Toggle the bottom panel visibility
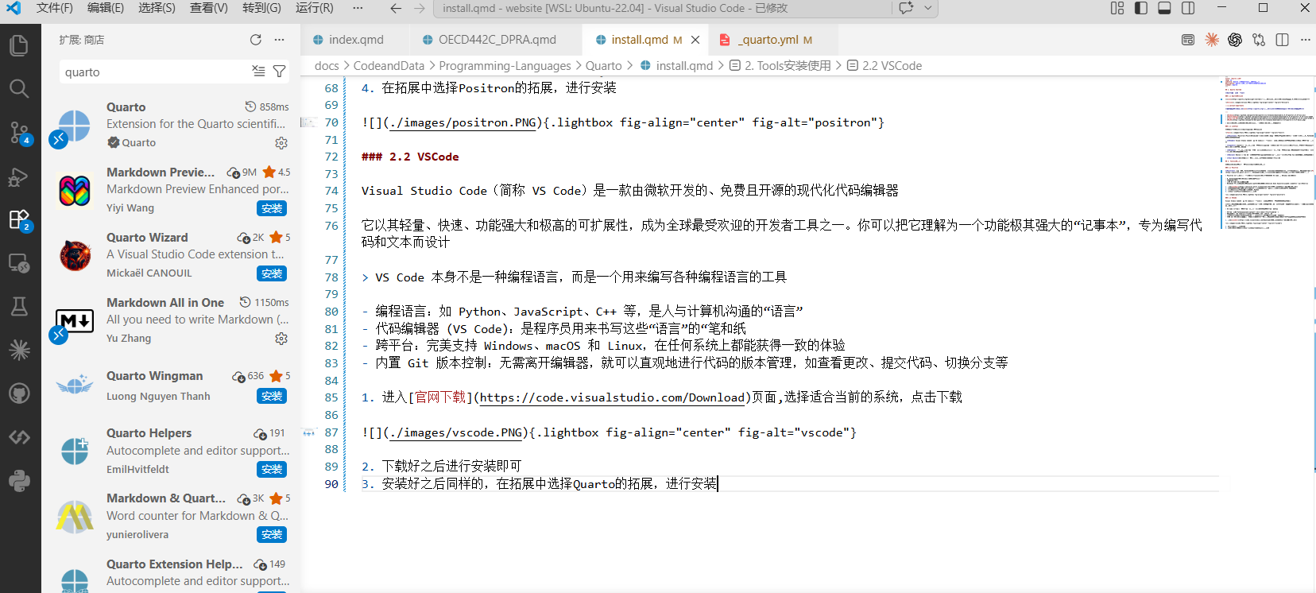The width and height of the screenshot is (1316, 593). point(1164,8)
